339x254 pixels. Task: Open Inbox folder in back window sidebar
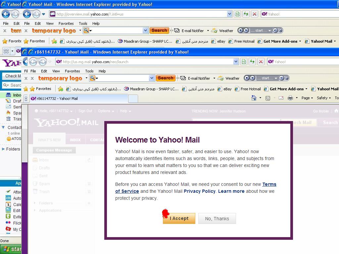pyautogui.click(x=14, y=95)
